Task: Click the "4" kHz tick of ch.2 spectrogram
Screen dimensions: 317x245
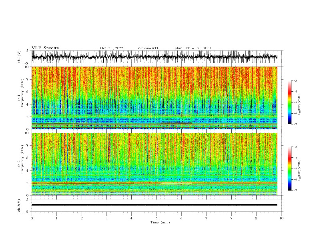Action: [x=28, y=171]
